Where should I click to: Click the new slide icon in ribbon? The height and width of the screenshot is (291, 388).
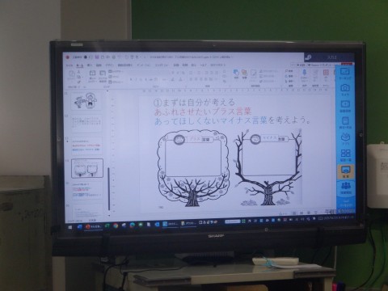tap(92, 74)
